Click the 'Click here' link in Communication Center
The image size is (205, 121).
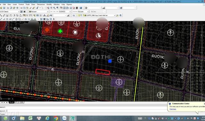[173, 109]
